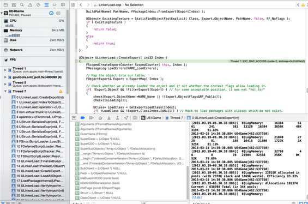Open the Memory gauge report
This screenshot has width=308, height=204.
(x=34, y=32)
